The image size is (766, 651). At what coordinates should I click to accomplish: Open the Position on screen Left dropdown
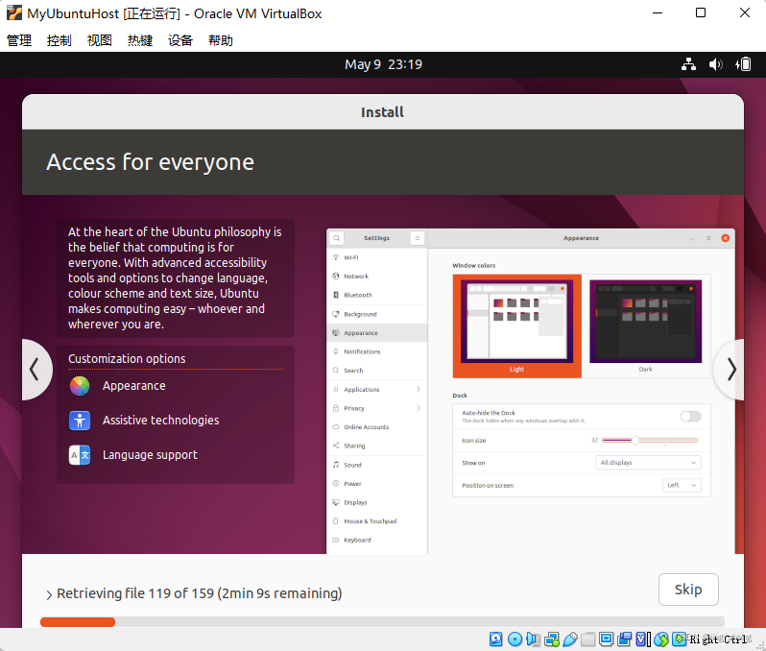coord(682,485)
